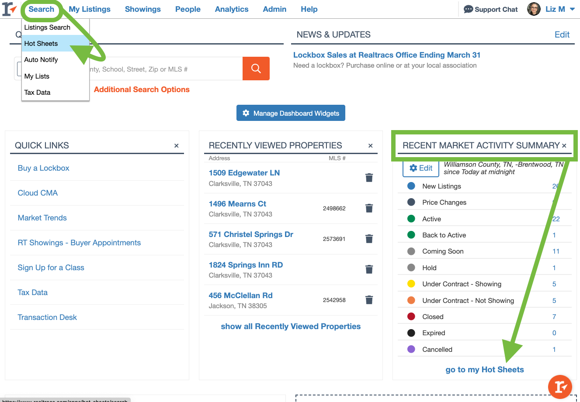
Task: Click the blue New Listings color dot
Action: pyautogui.click(x=411, y=186)
